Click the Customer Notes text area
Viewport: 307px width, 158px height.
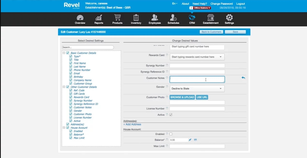(197, 79)
